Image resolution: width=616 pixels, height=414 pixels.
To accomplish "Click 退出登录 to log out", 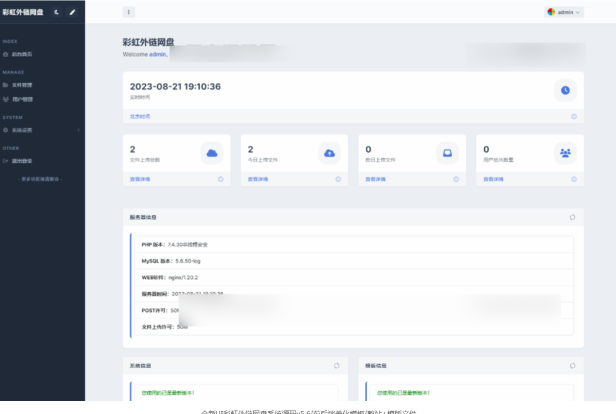I will coord(22,160).
